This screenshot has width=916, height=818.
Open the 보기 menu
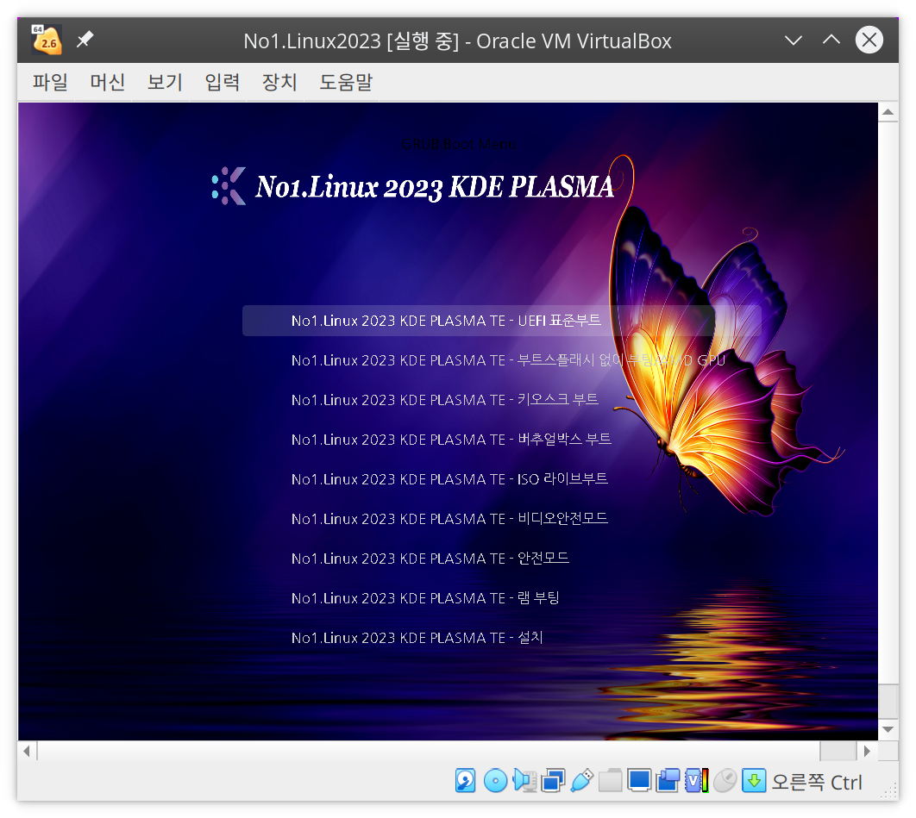pyautogui.click(x=165, y=82)
